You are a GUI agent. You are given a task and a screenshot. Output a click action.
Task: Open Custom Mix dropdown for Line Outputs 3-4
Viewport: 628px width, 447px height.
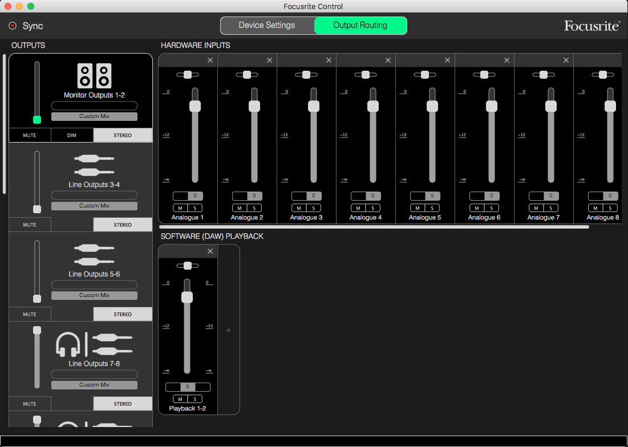(94, 206)
